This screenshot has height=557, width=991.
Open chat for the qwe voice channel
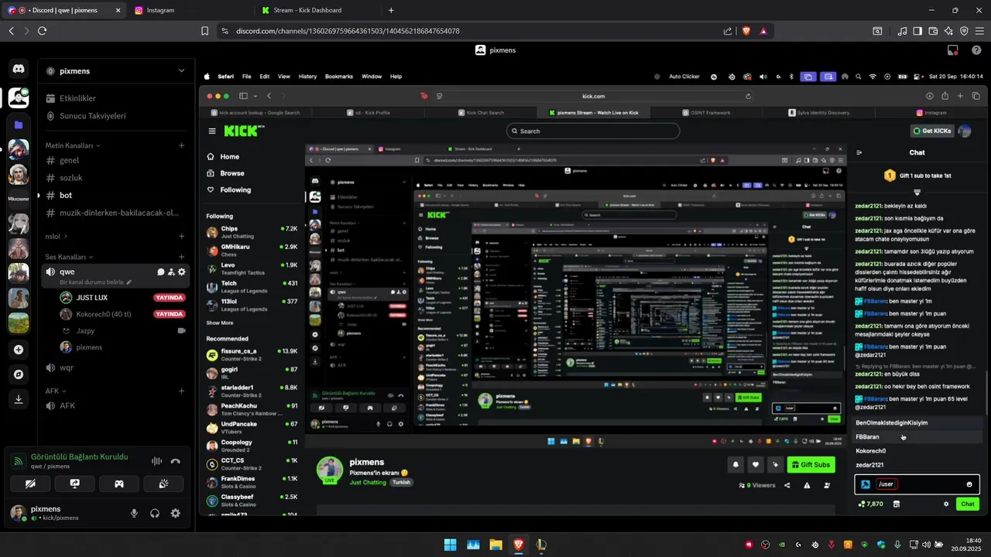tap(161, 272)
